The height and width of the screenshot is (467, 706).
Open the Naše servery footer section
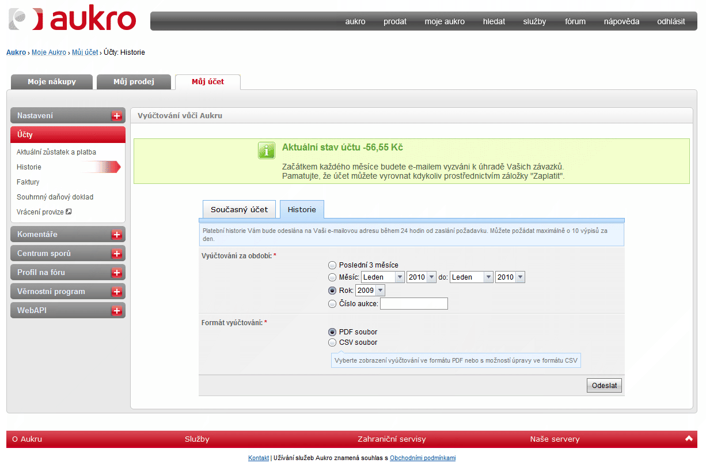point(555,439)
